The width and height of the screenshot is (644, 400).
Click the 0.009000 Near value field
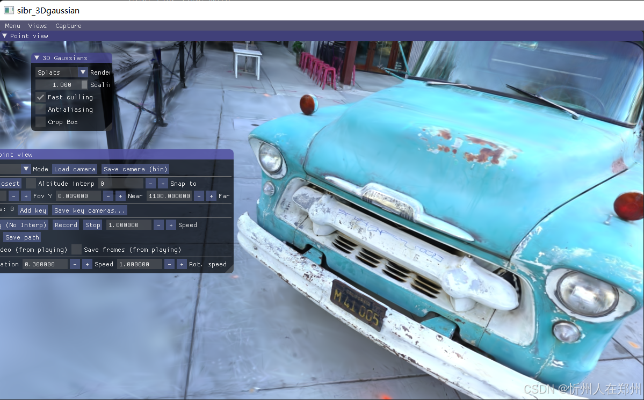point(78,196)
